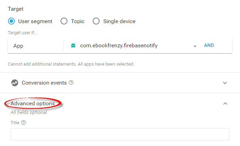Image resolution: width=240 pixels, height=146 pixels.
Task: Click the Conversion events trending-arrow icon
Action: coord(15,83)
